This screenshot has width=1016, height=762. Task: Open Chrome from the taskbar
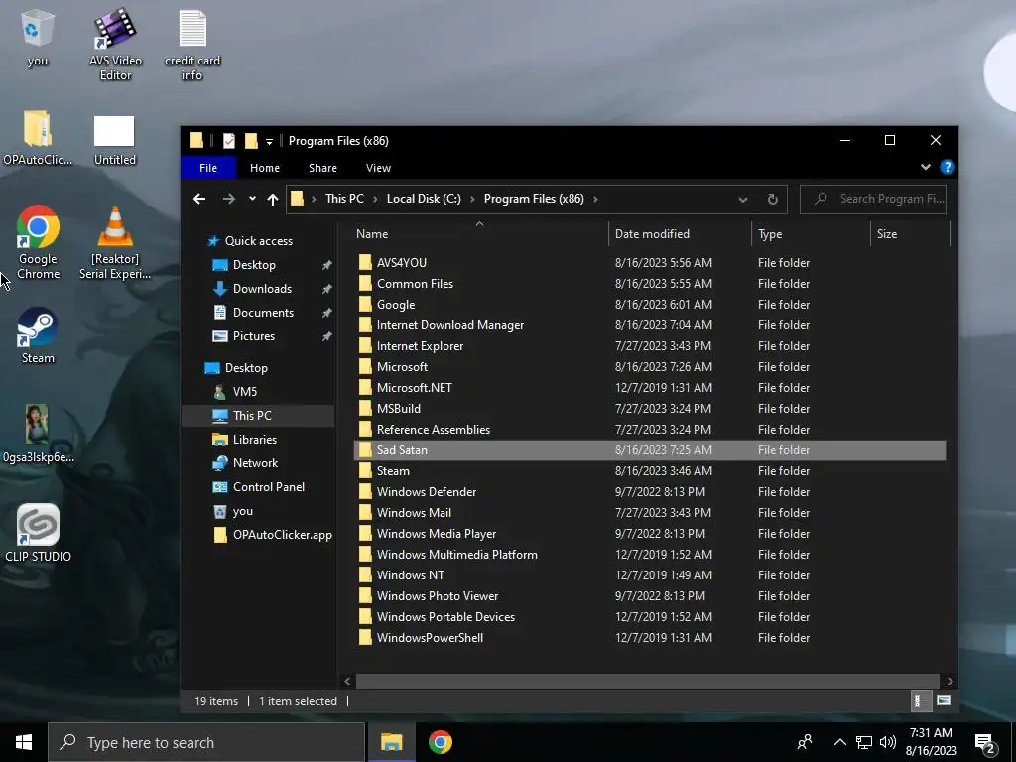(x=441, y=742)
